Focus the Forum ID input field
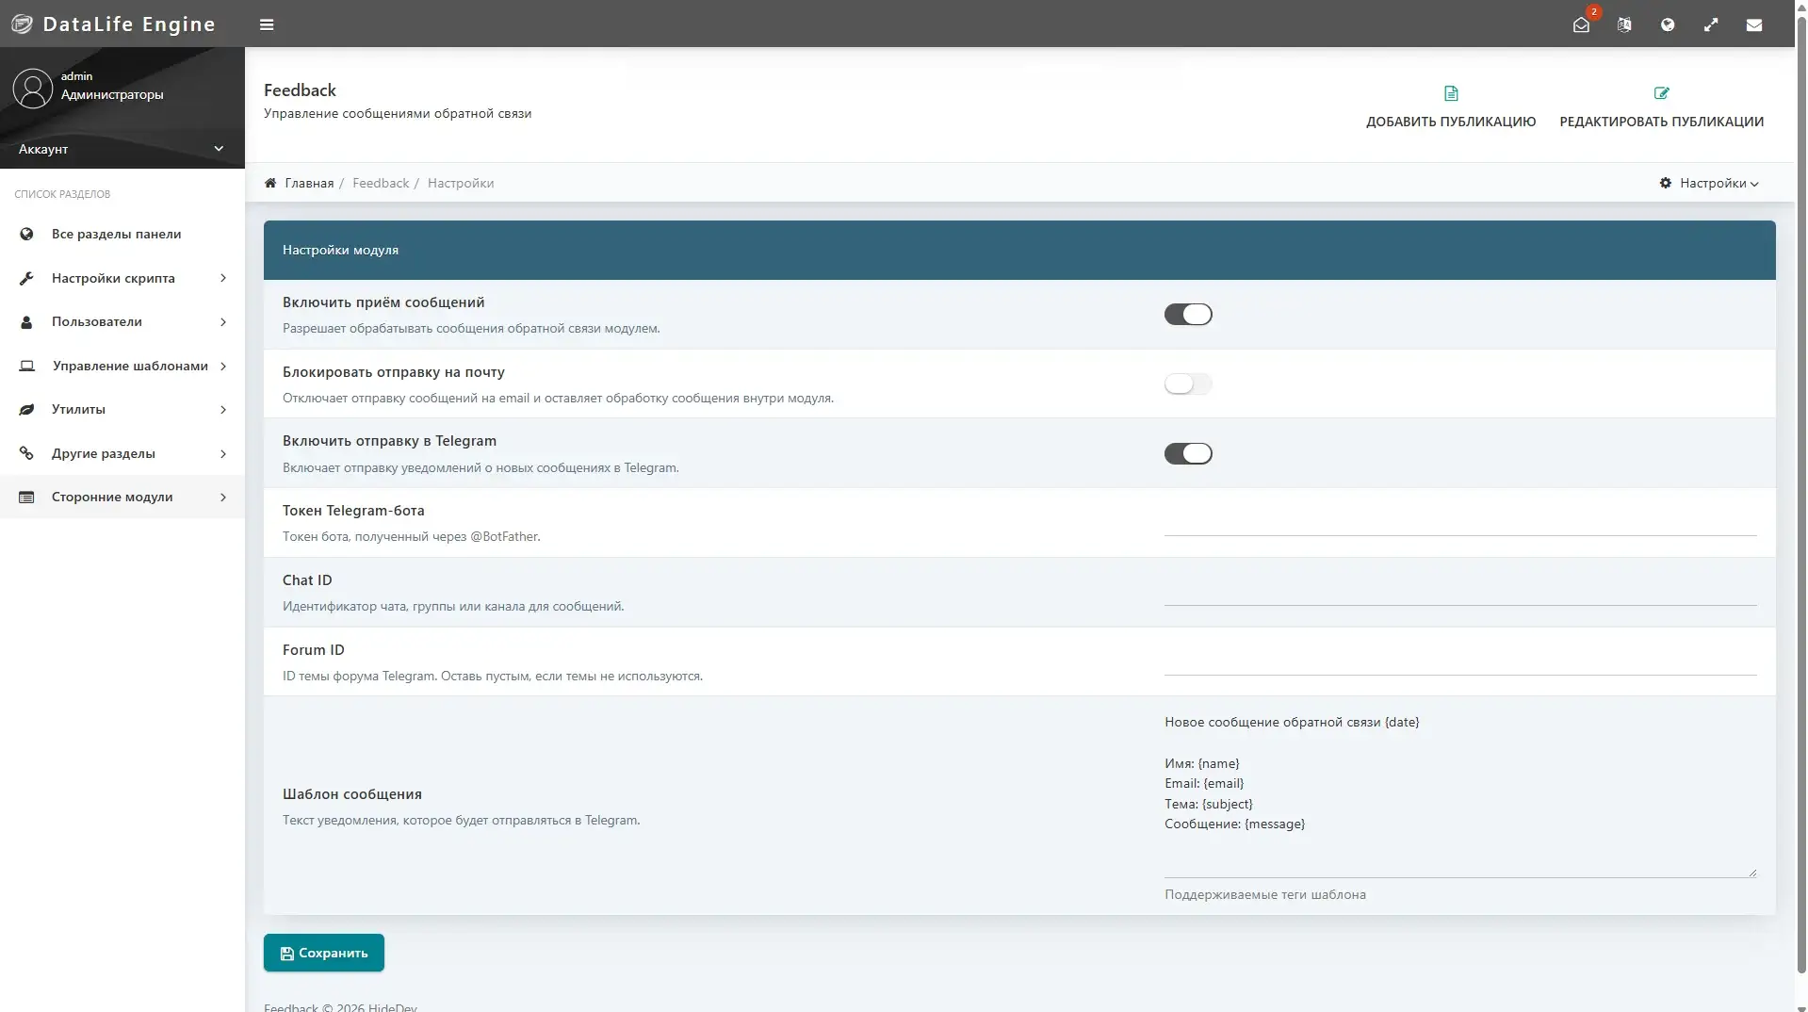Screen dimensions: 1808x1012 [x=1460, y=661]
